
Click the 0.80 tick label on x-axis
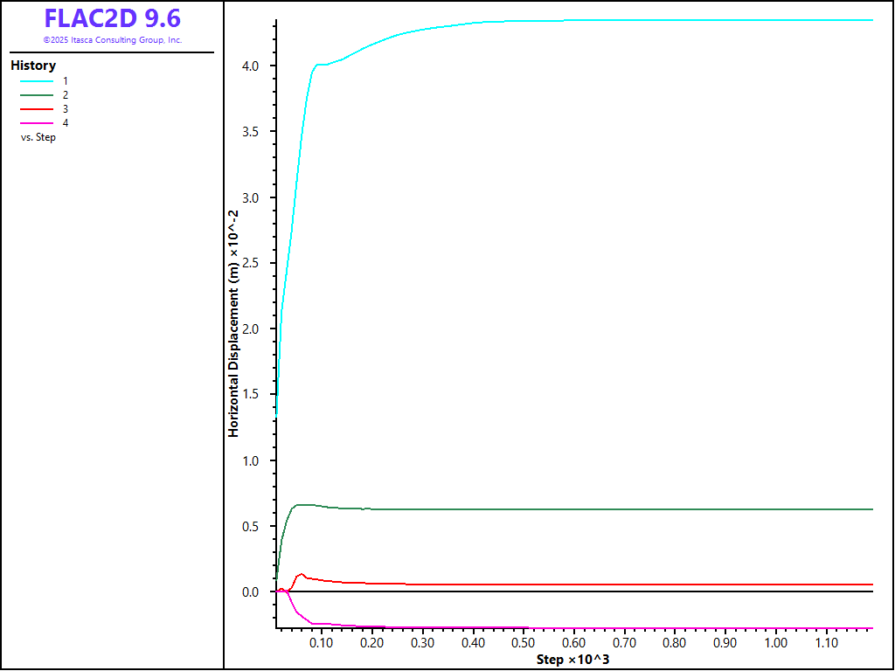point(674,643)
